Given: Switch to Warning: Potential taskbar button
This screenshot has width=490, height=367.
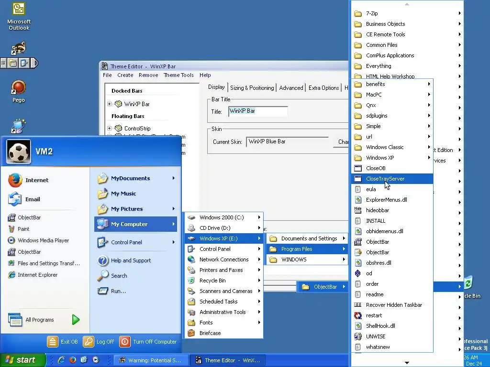Looking at the screenshot, I should coord(151,360).
